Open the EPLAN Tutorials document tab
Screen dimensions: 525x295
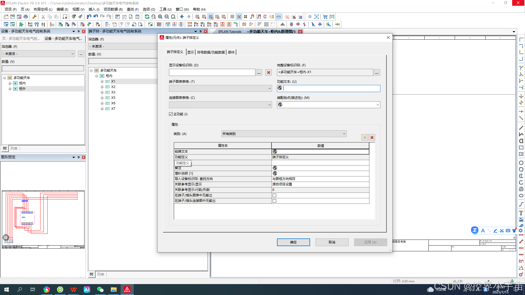click(230, 32)
